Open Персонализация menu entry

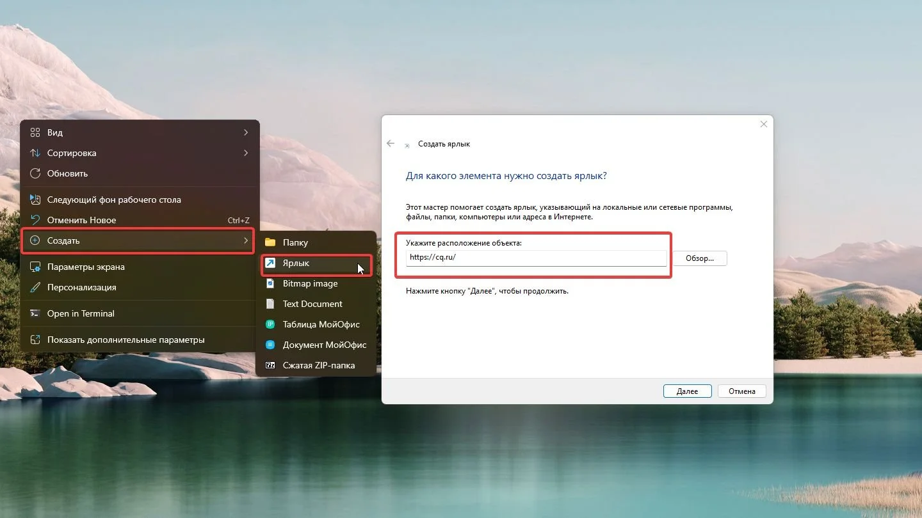coord(140,287)
